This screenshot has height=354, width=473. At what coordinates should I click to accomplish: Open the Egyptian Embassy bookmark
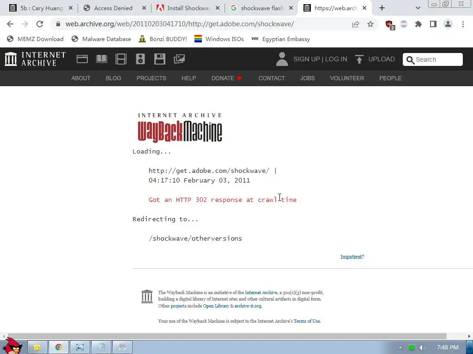[280, 39]
